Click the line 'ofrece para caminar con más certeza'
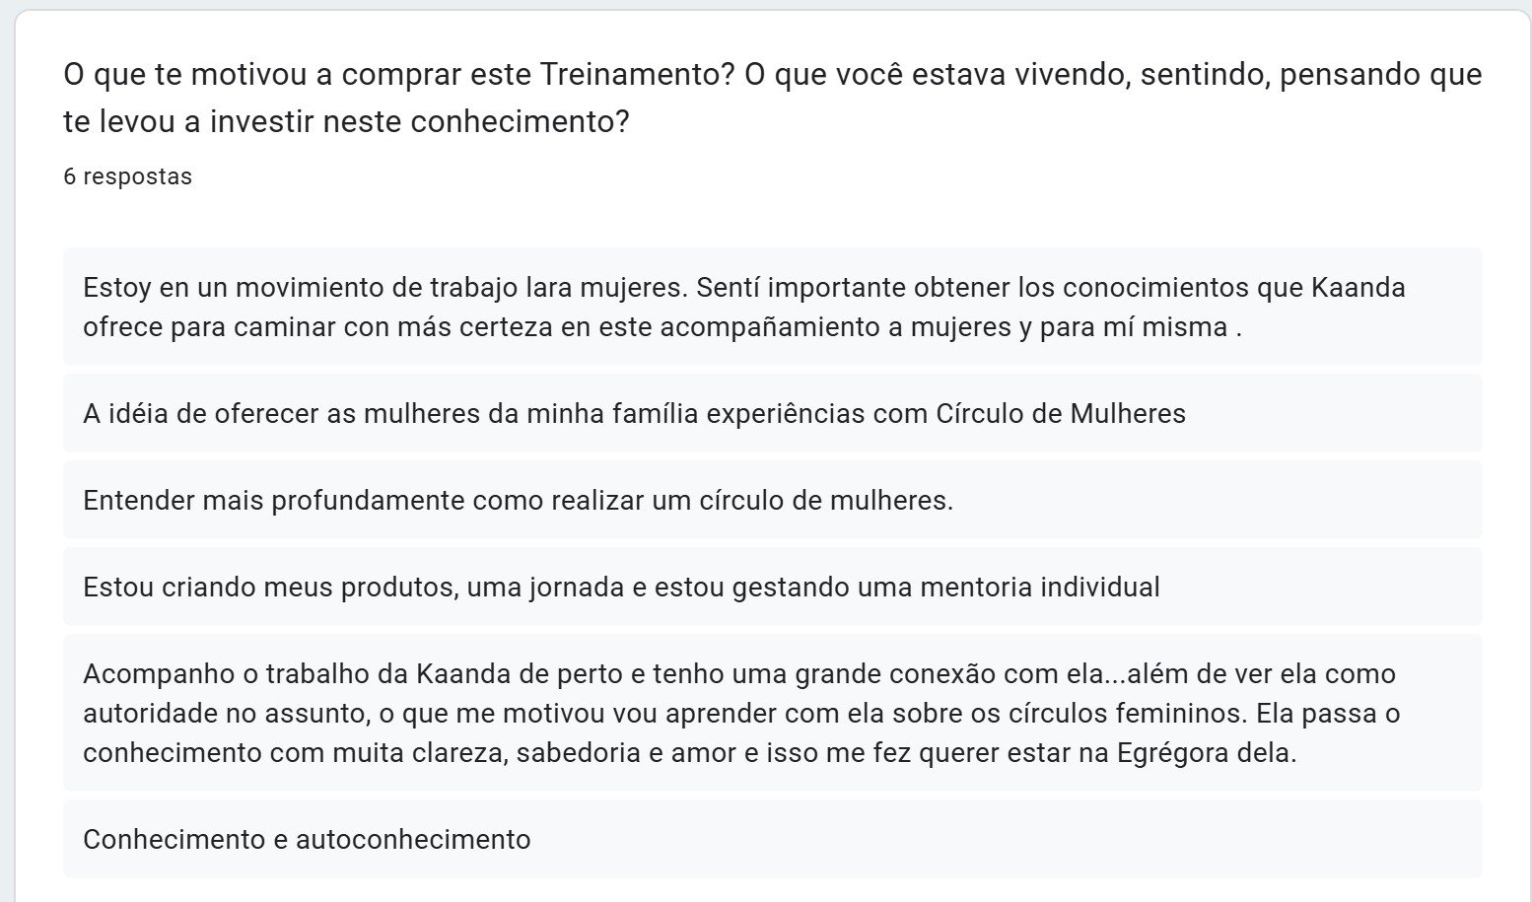This screenshot has height=902, width=1532. [x=661, y=327]
